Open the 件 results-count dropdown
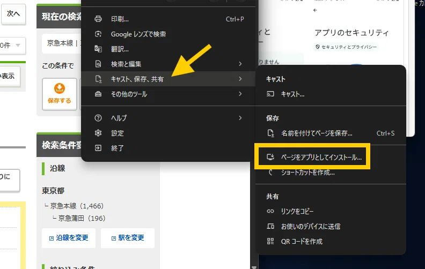This screenshot has width=425, height=269. pos(12,45)
